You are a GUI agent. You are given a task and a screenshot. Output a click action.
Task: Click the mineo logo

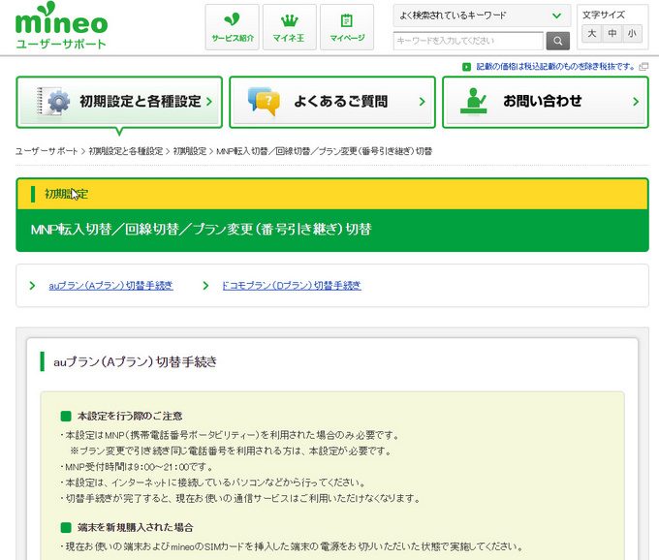pos(61,25)
